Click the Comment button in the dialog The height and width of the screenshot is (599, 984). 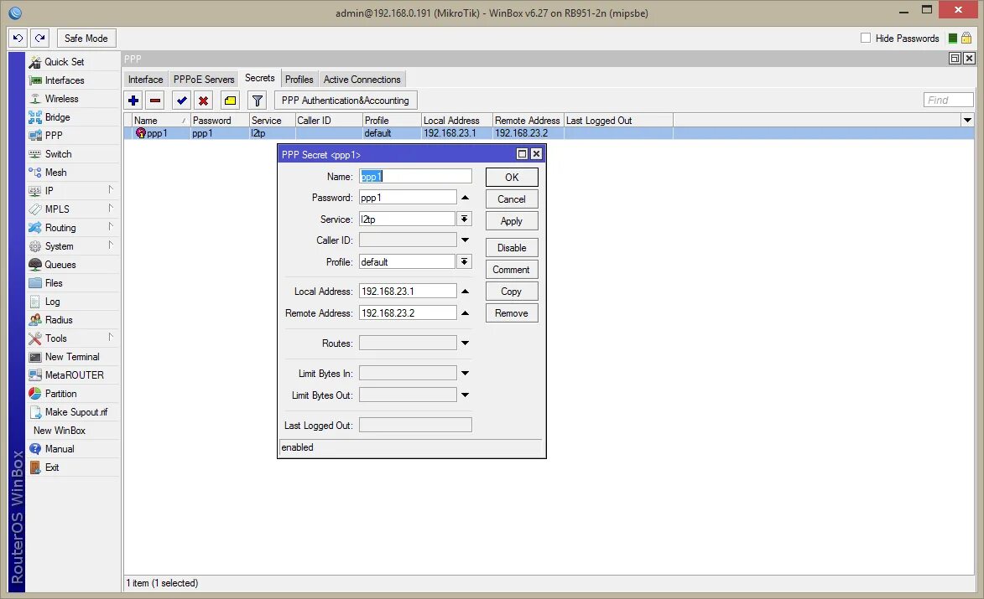pos(512,270)
